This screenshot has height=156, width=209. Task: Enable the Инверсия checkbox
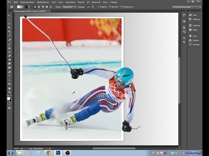click(x=98, y=7)
